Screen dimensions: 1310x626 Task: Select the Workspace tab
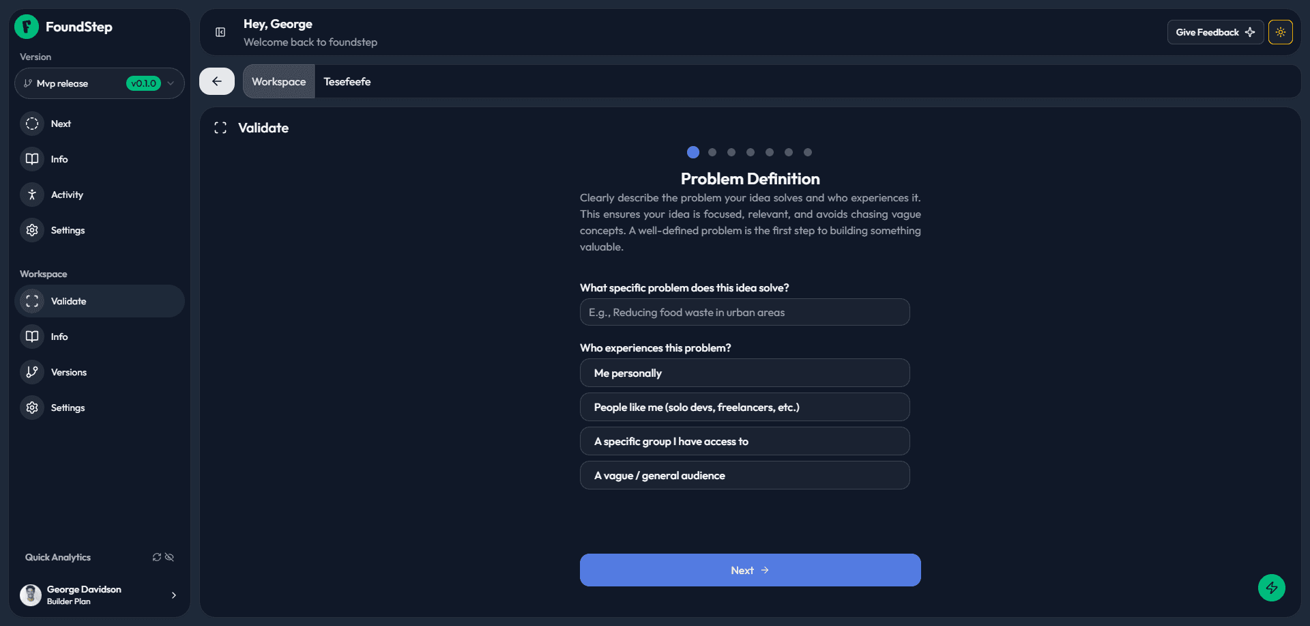(x=278, y=81)
